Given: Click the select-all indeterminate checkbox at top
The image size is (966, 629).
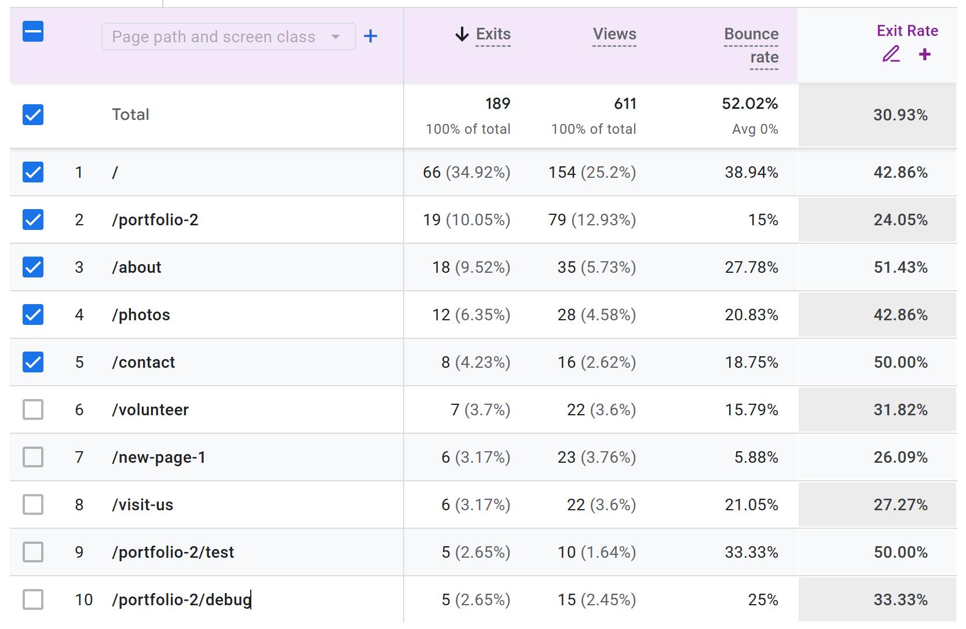Looking at the screenshot, I should [33, 32].
